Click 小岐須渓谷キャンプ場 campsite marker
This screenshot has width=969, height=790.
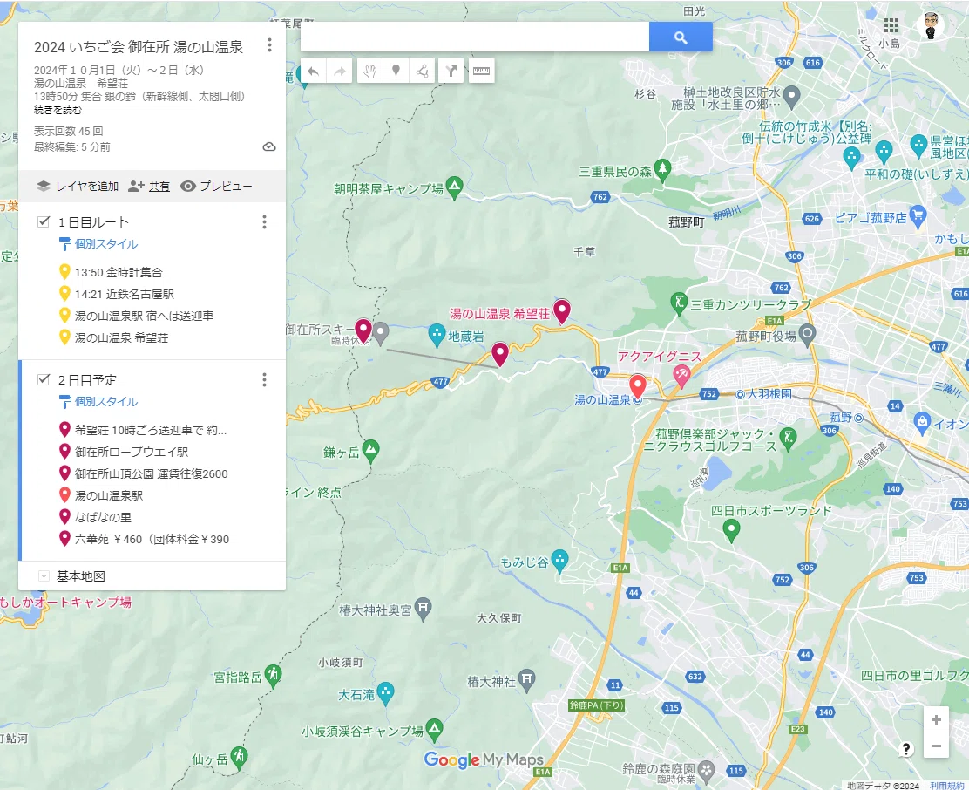coord(435,730)
